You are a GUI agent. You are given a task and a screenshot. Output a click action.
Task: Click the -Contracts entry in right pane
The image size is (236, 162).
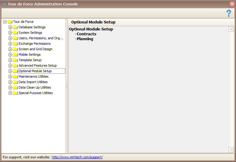86,34
